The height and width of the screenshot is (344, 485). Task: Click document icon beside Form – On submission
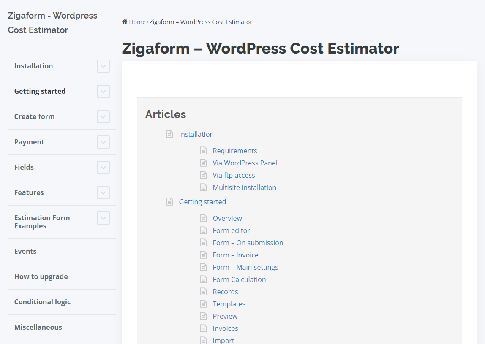(203, 243)
